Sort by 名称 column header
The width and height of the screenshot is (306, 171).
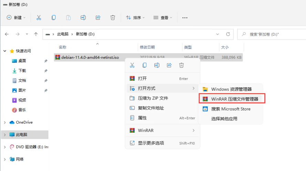pos(63,47)
